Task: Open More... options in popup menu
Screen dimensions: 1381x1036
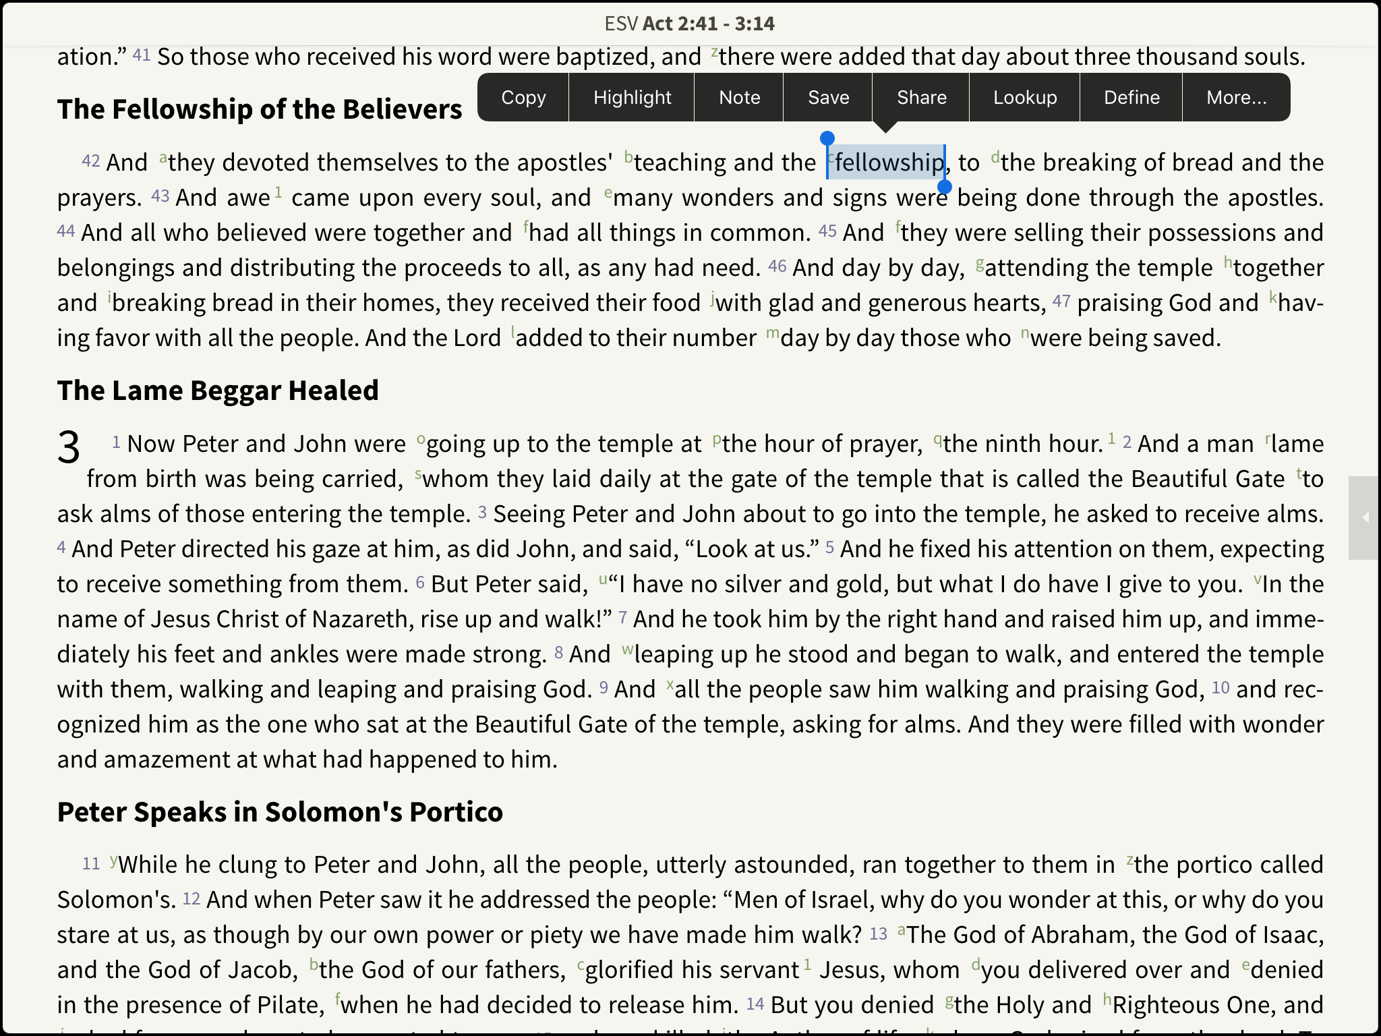Action: (x=1237, y=97)
